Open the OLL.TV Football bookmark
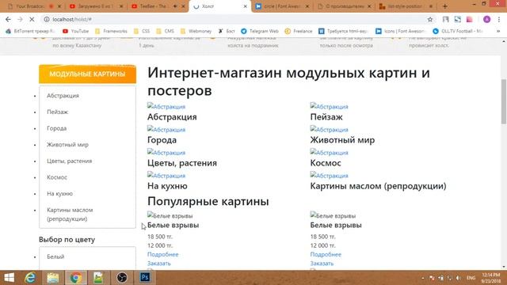 458,31
